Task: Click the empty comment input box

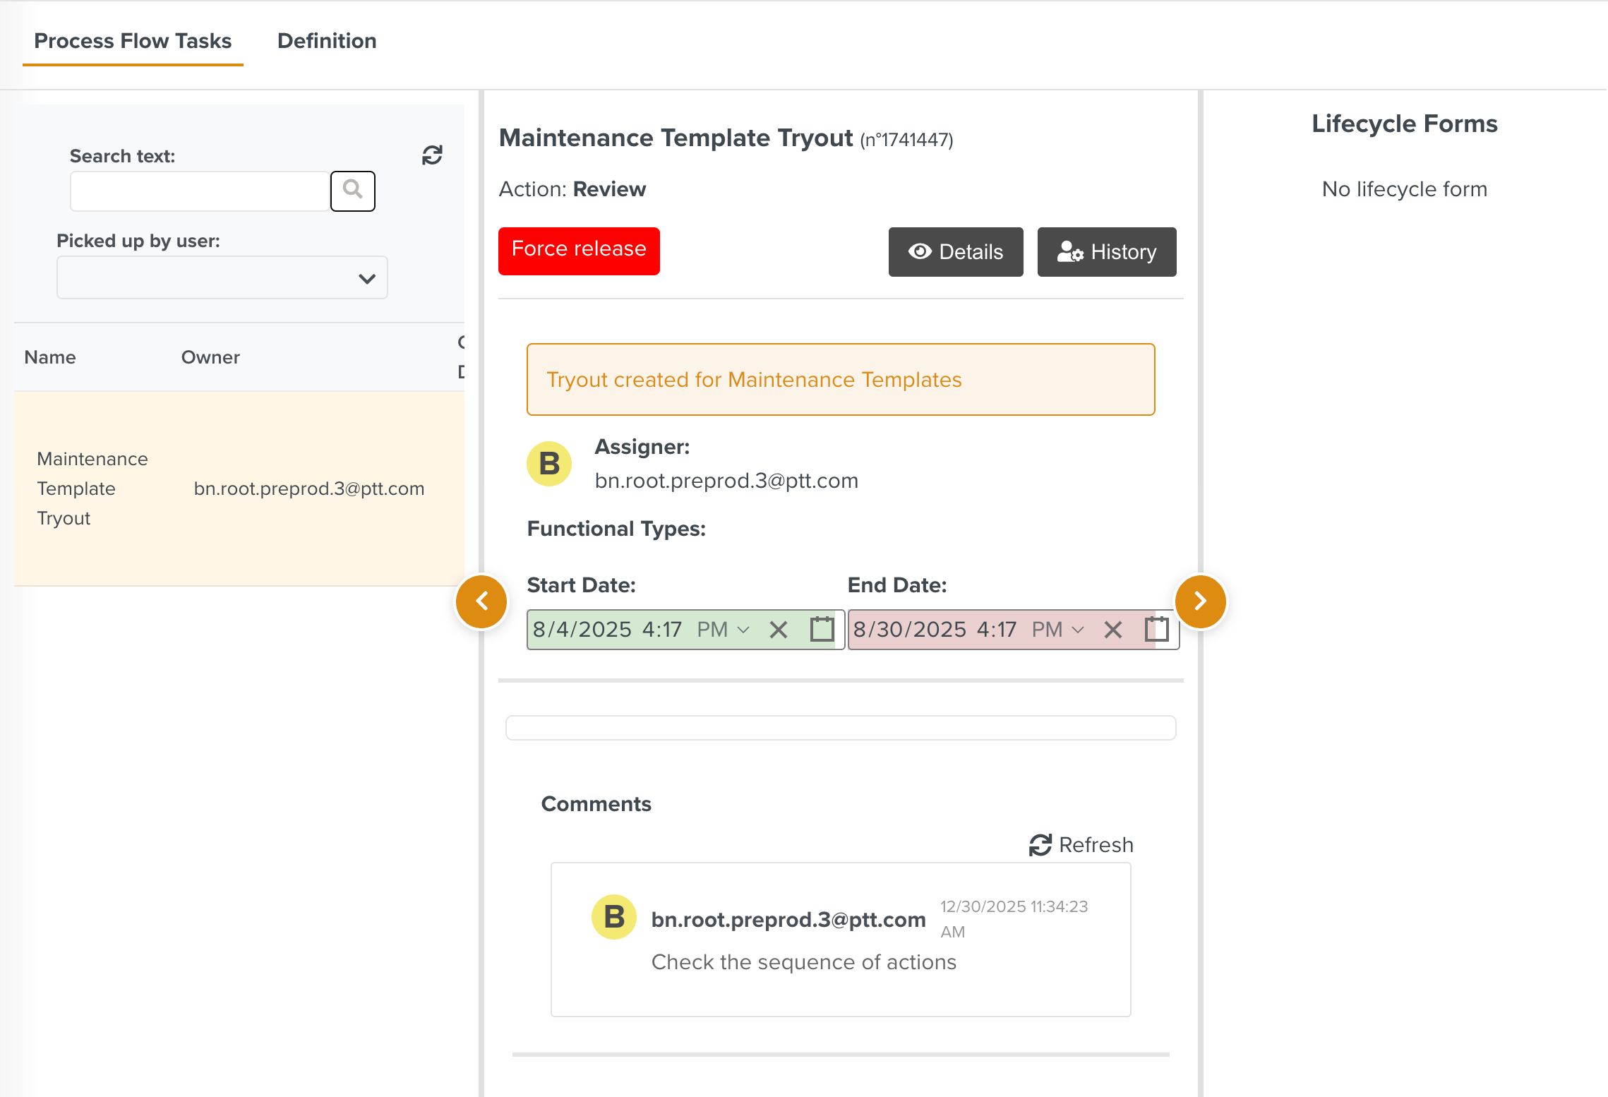Action: 840,728
